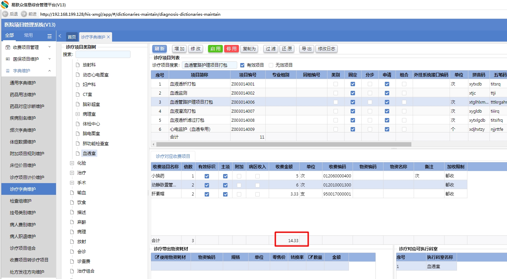
Task: Expand 收费项目管理 with its chevron
Action: (x=50, y=47)
